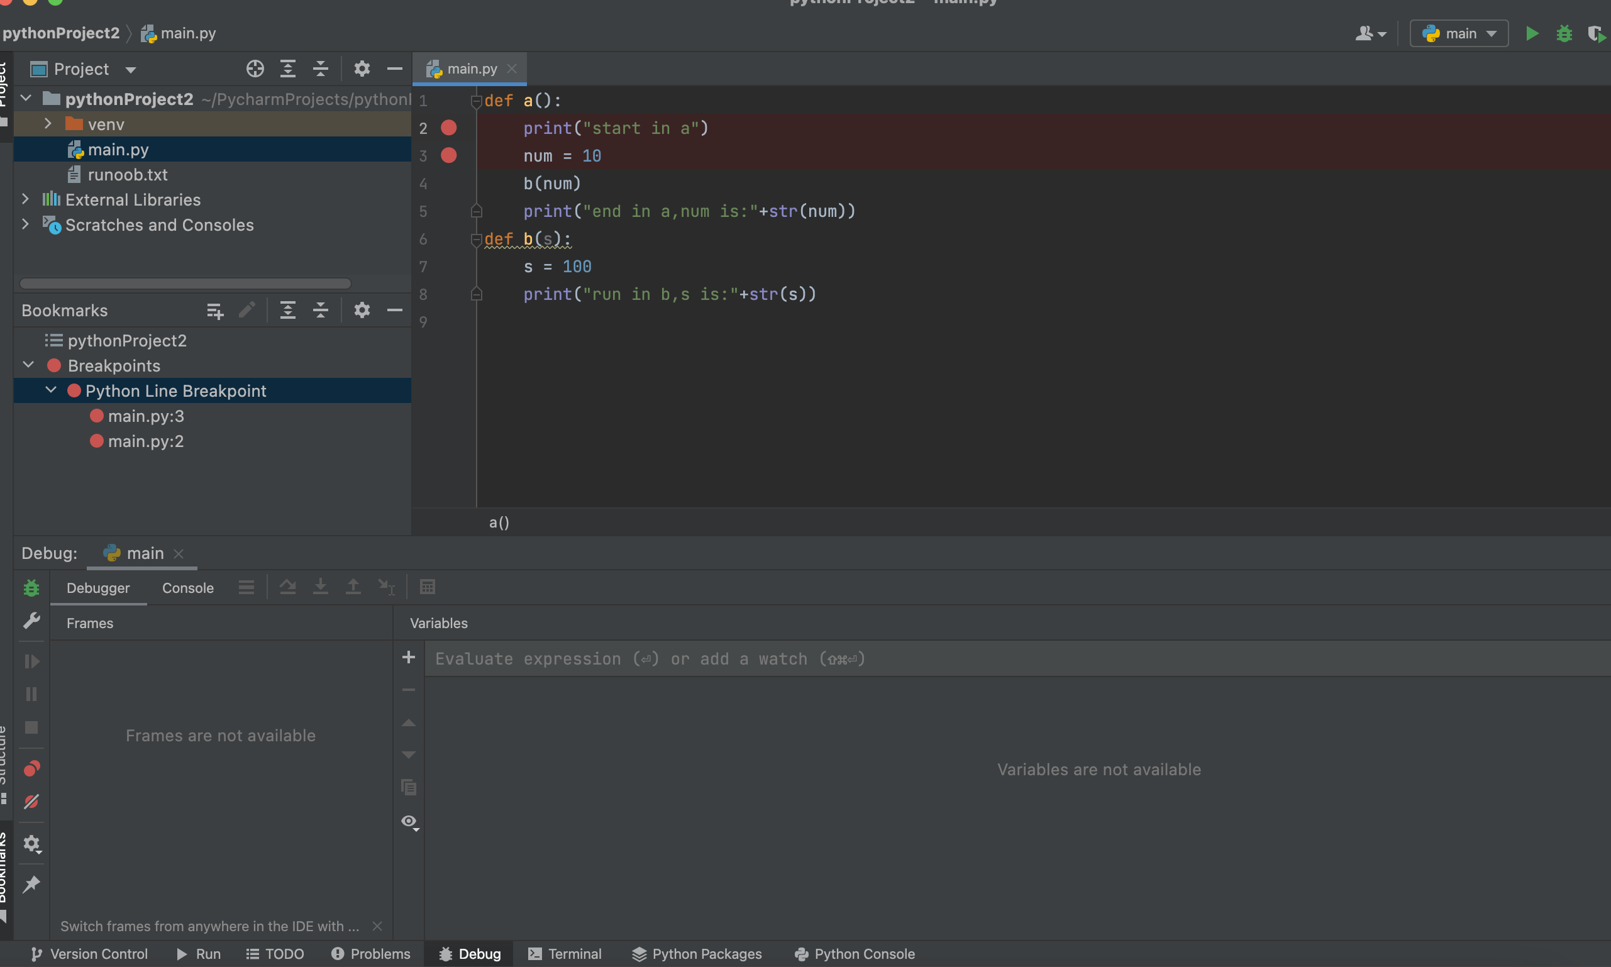Open Bookmarks panel settings gear
This screenshot has width=1611, height=967.
(362, 310)
